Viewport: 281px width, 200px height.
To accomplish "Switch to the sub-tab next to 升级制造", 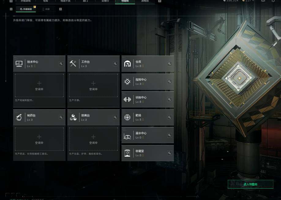I will pos(46,9).
